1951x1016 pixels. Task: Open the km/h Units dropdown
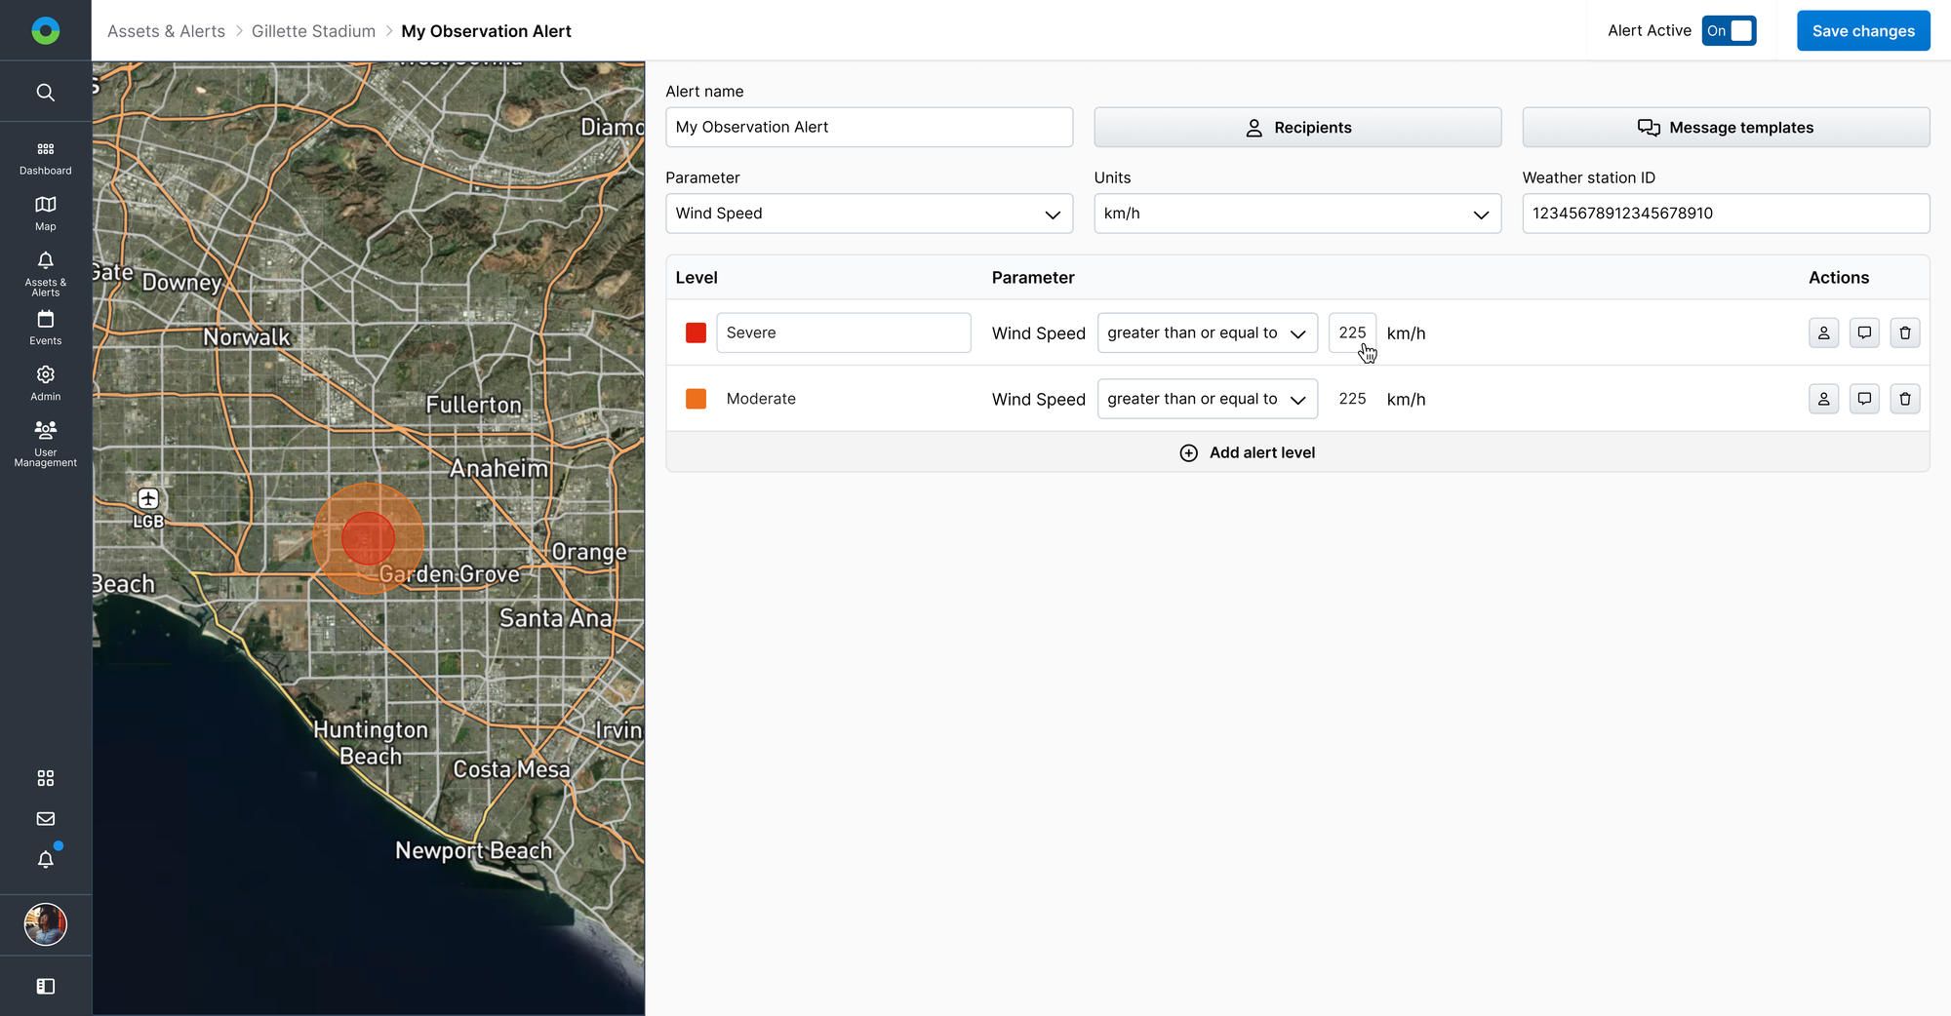pyautogui.click(x=1296, y=214)
